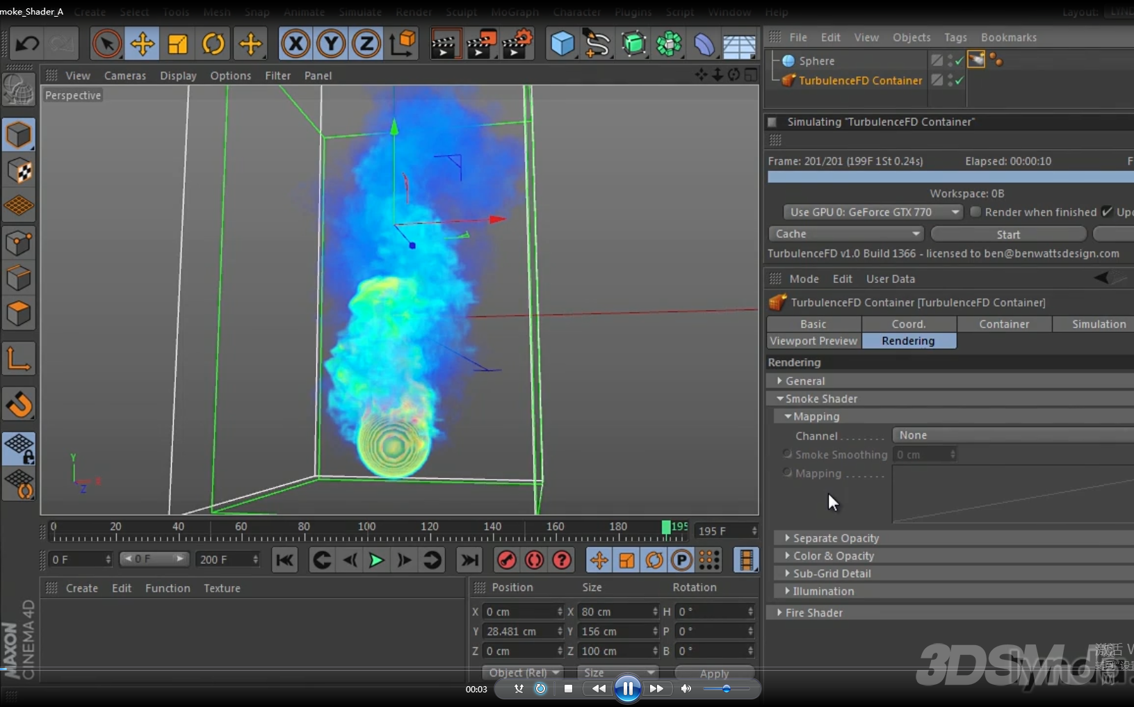This screenshot has height=707, width=1134.
Task: Toggle Autokeying red button
Action: 534,560
